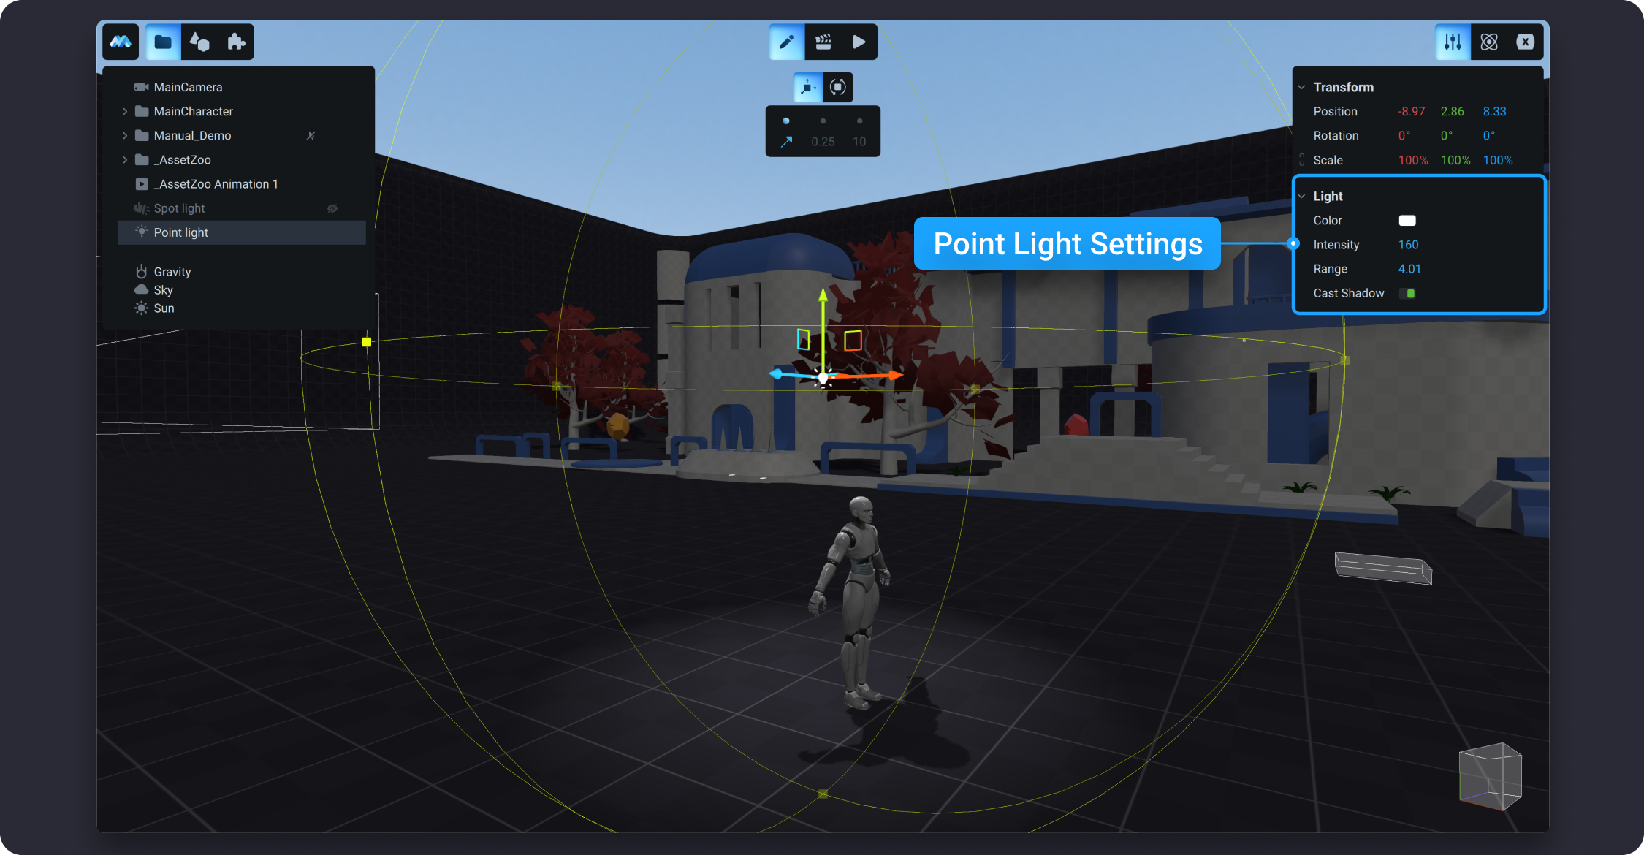Collapse the Transform section

(x=1301, y=87)
